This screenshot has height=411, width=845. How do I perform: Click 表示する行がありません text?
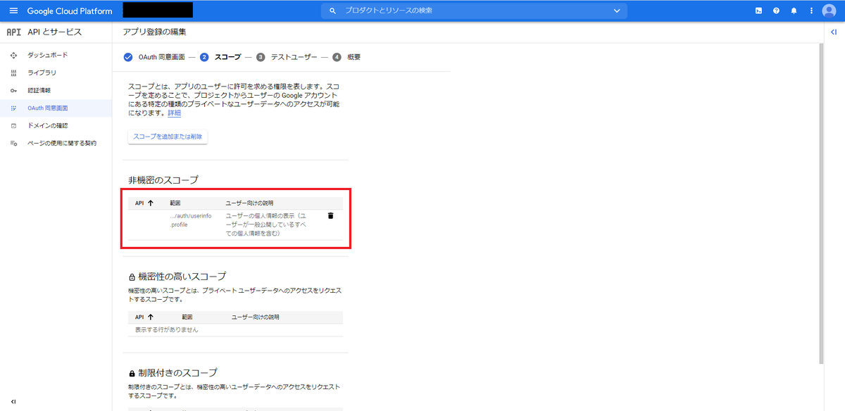coord(167,329)
